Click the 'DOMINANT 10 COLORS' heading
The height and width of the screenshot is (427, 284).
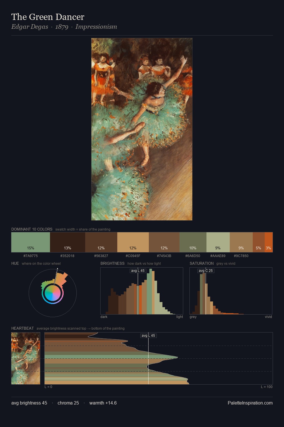[x=32, y=229]
